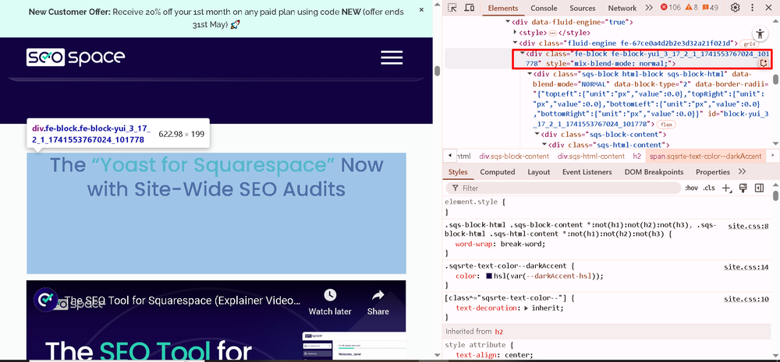Click the word-wrap: break-word declaration
This screenshot has height=362, width=780.
[501, 244]
